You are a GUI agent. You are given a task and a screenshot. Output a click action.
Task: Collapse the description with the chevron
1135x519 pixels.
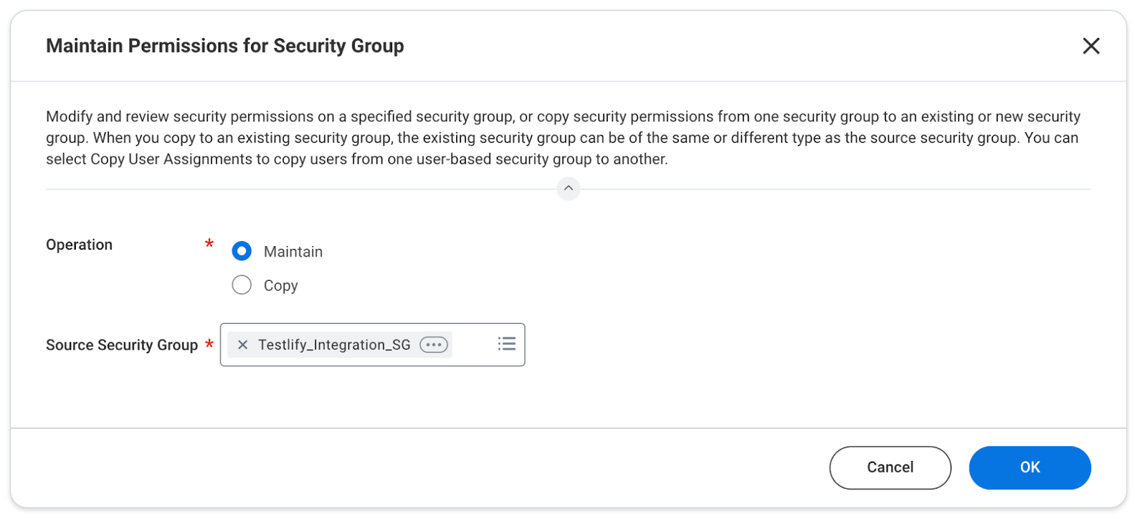568,189
